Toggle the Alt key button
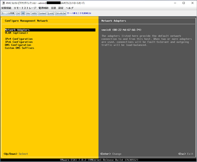Screen dimensions: 197x162 tap(23, 13)
